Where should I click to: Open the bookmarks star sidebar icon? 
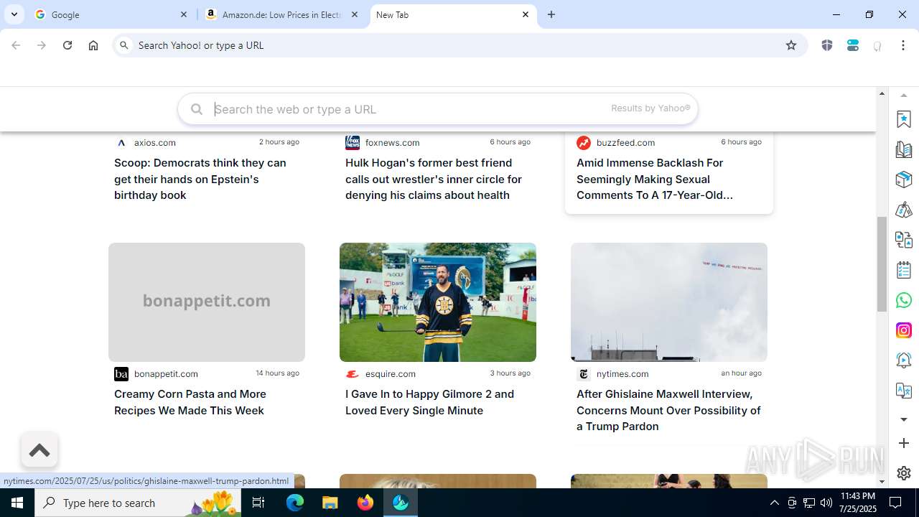coord(904,119)
